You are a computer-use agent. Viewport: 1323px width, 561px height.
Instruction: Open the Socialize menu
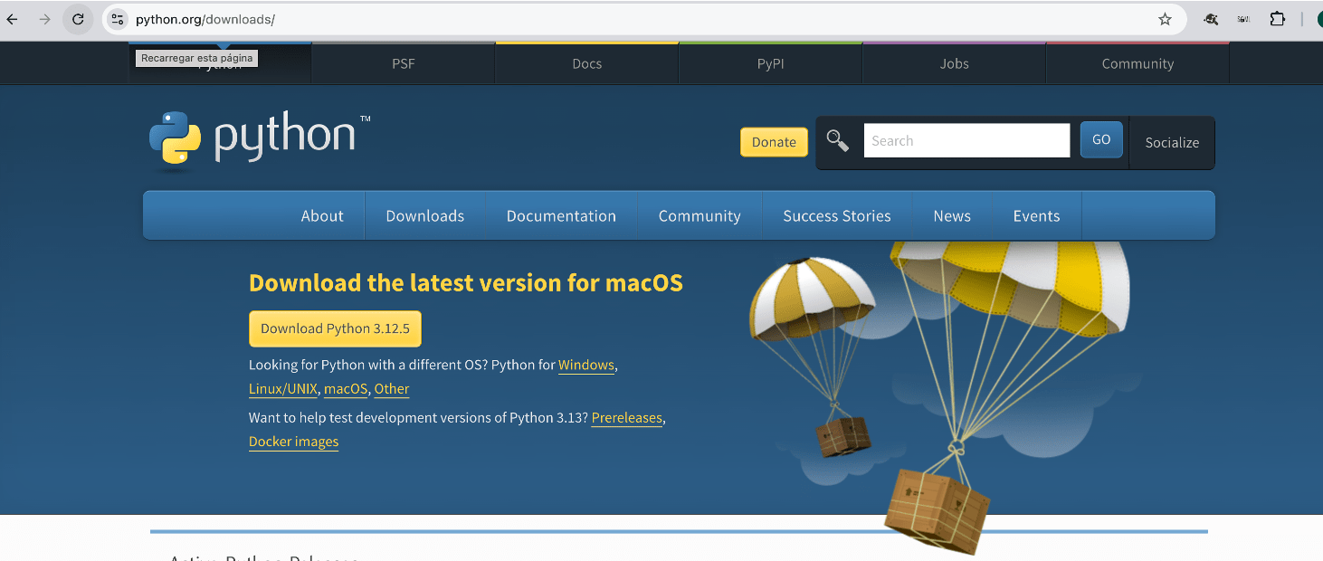pyautogui.click(x=1172, y=142)
